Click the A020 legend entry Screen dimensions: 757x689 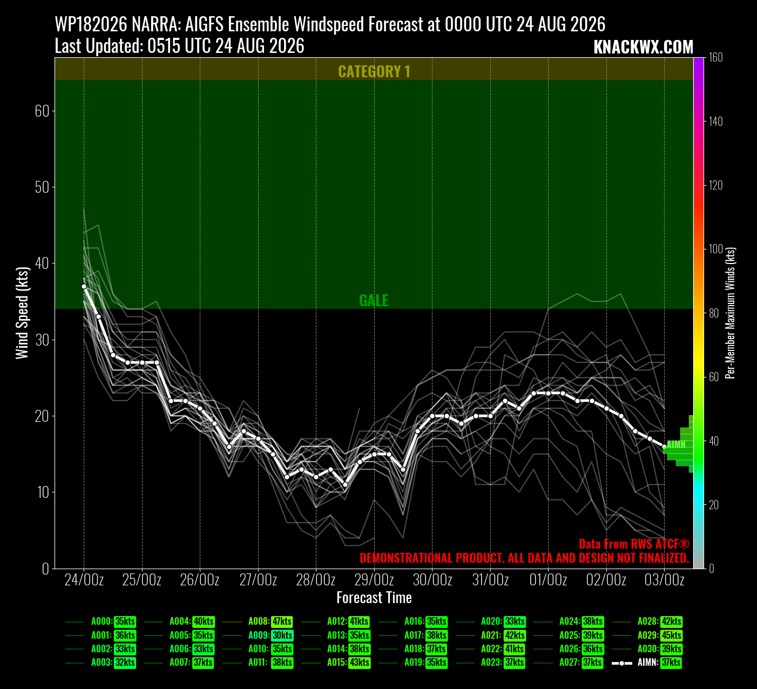point(491,622)
